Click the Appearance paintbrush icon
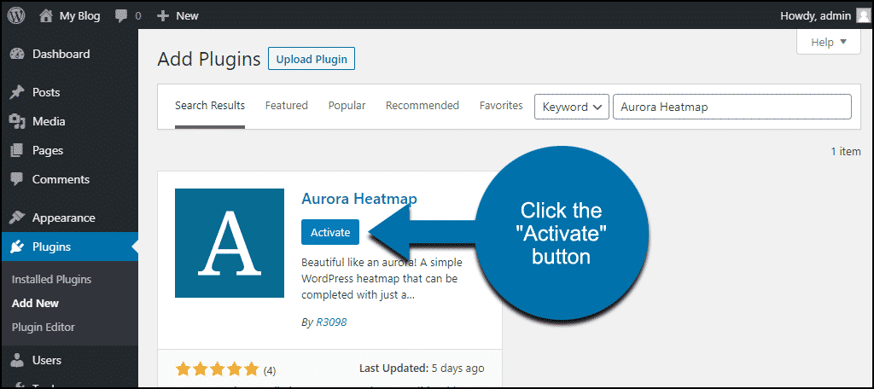This screenshot has width=874, height=389. coord(18,218)
